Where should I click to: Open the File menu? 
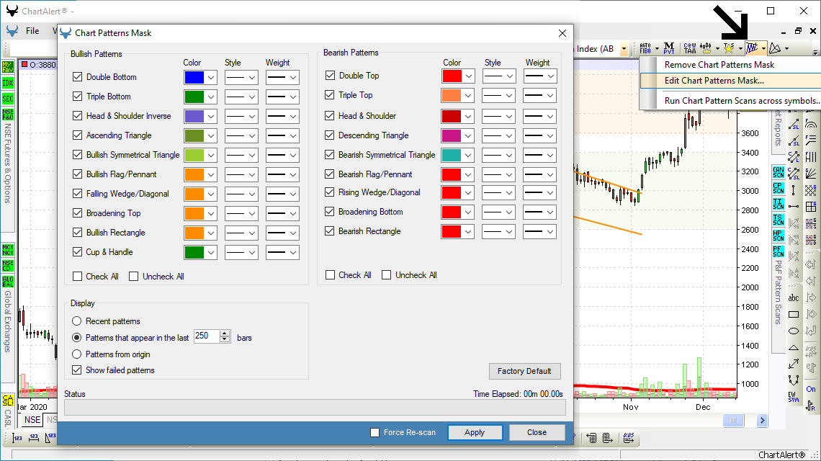coord(32,31)
